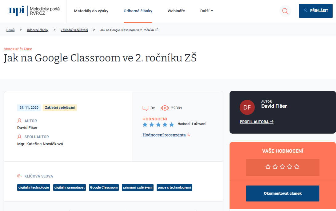
Task: Open Základní vzdělávání breadcrumb link
Action: (74, 30)
